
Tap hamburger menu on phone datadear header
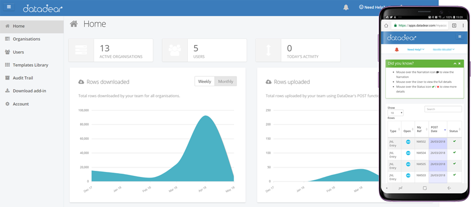[460, 37]
